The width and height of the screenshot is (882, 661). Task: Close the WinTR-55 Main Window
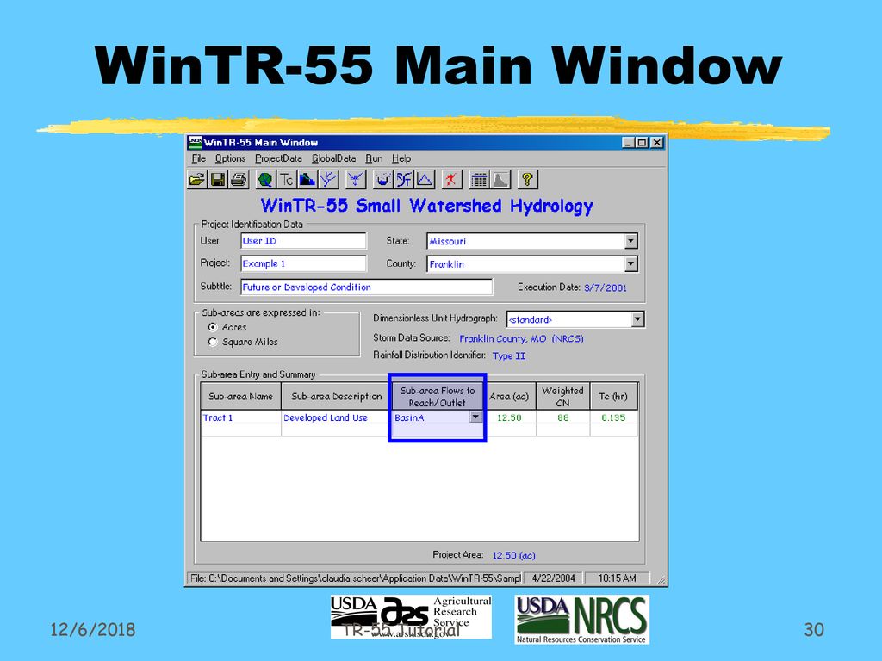pyautogui.click(x=657, y=143)
